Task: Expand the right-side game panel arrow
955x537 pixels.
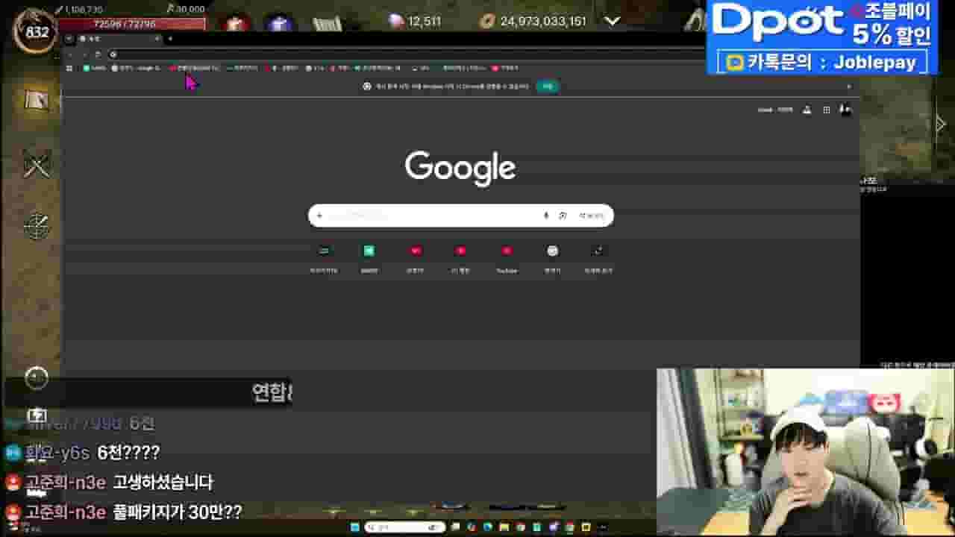Action: [941, 124]
